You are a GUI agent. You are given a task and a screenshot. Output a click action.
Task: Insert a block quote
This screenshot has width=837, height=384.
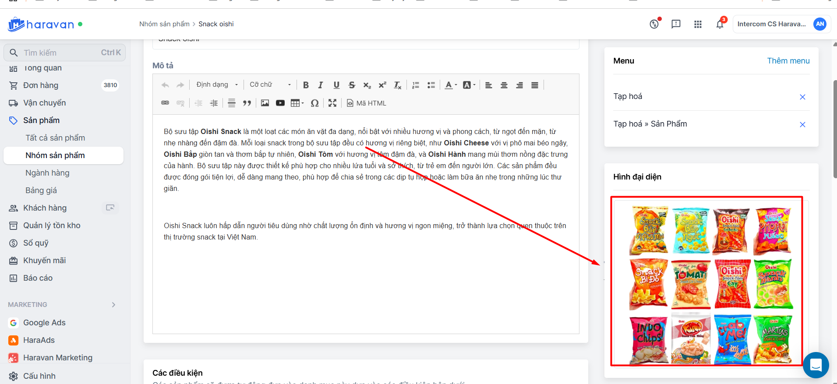pyautogui.click(x=247, y=103)
